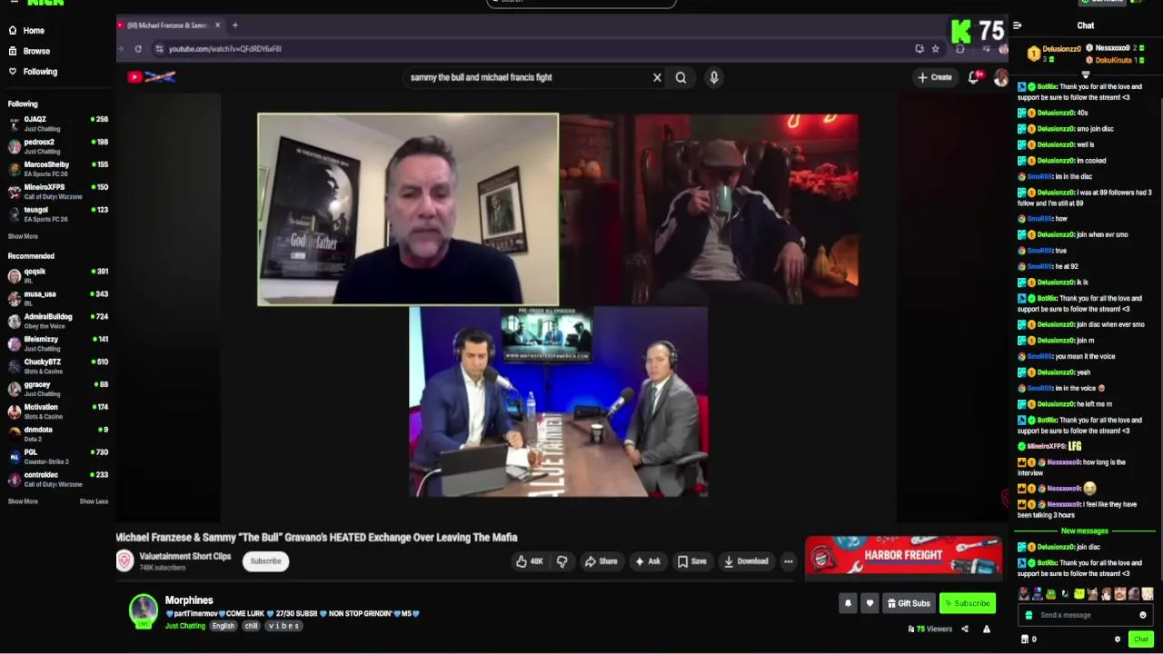Open channel points shop icon
Viewport: 1163px width, 654px height.
1025,639
